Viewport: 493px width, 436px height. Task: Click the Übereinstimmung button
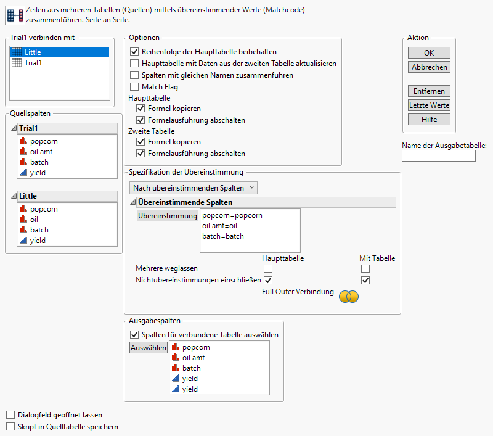point(167,215)
